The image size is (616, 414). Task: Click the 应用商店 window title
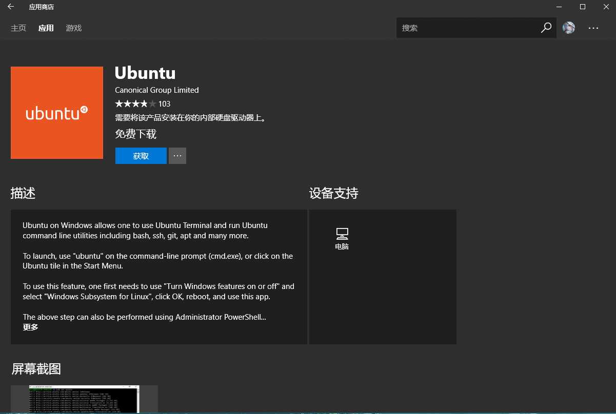[42, 7]
